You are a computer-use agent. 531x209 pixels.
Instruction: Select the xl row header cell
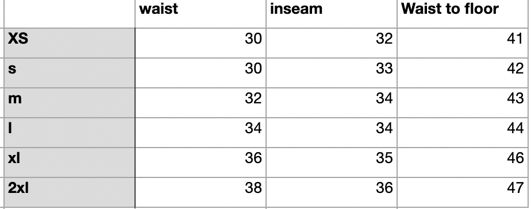pyautogui.click(x=70, y=162)
